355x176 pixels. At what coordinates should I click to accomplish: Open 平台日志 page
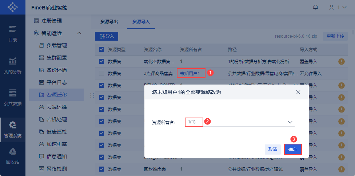(56, 82)
